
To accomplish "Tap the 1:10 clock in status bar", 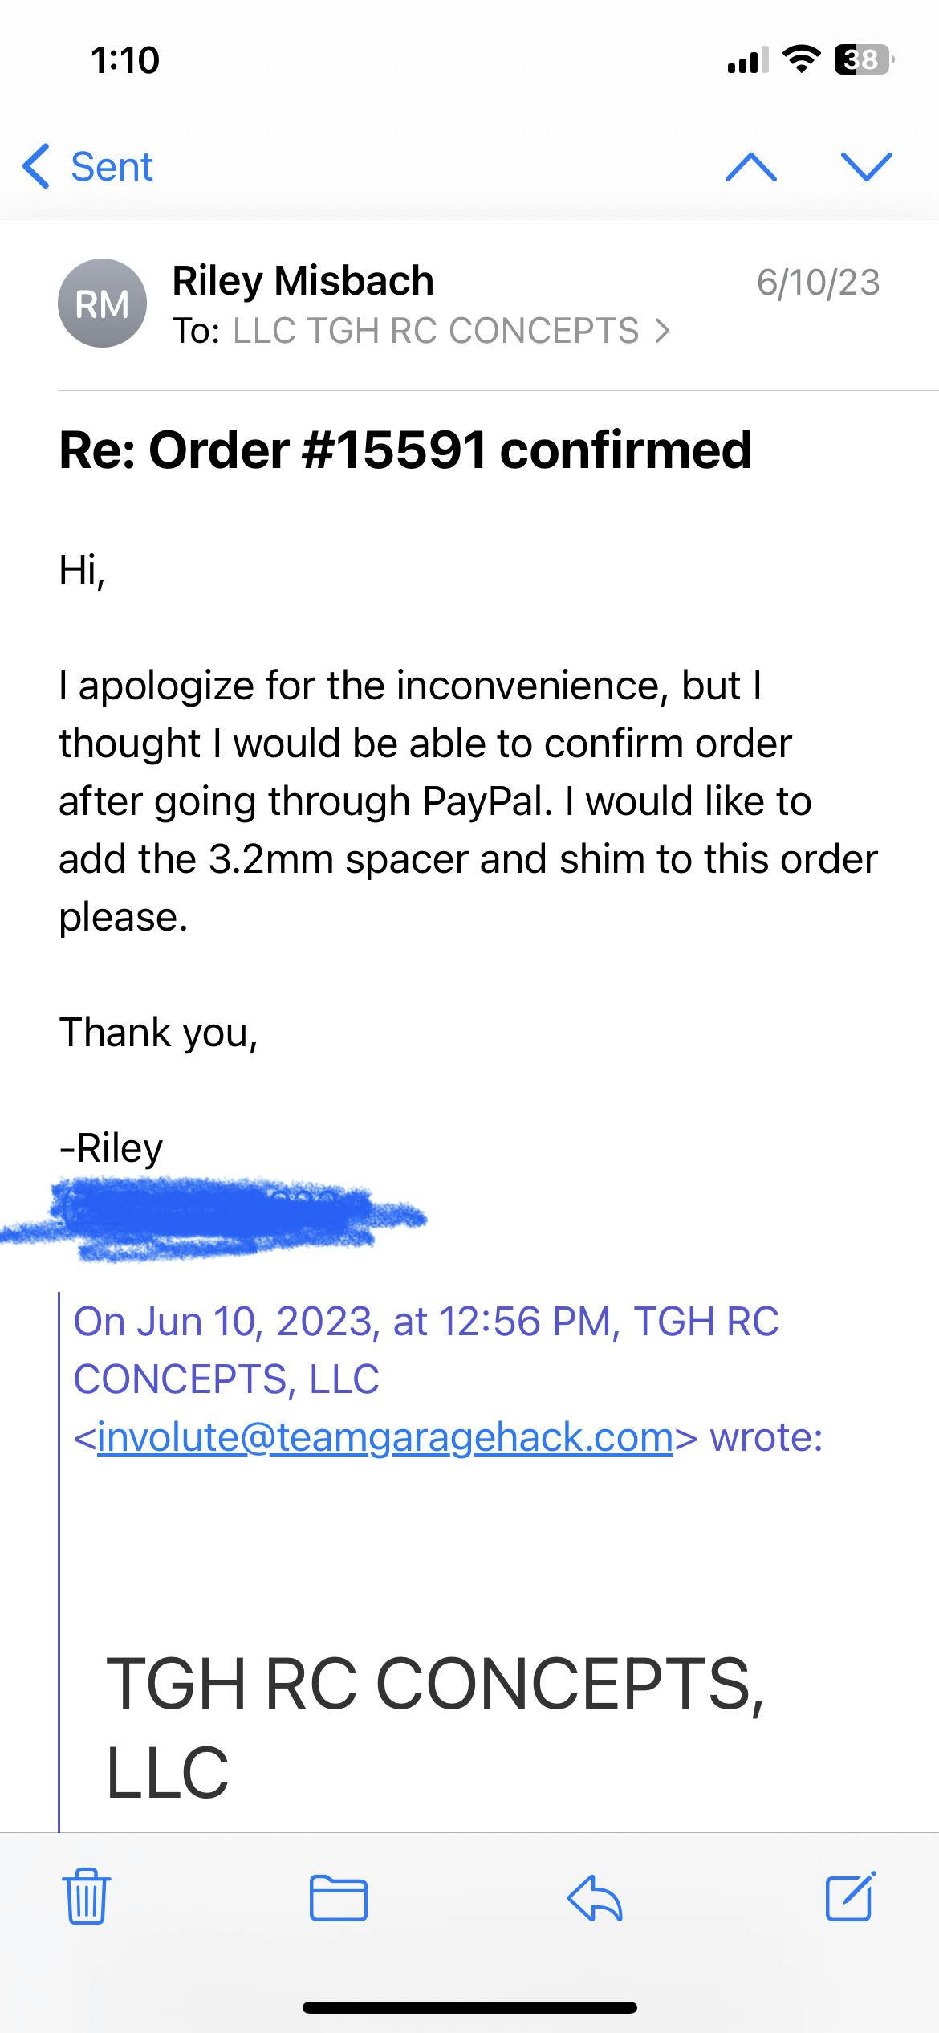I will [x=125, y=60].
